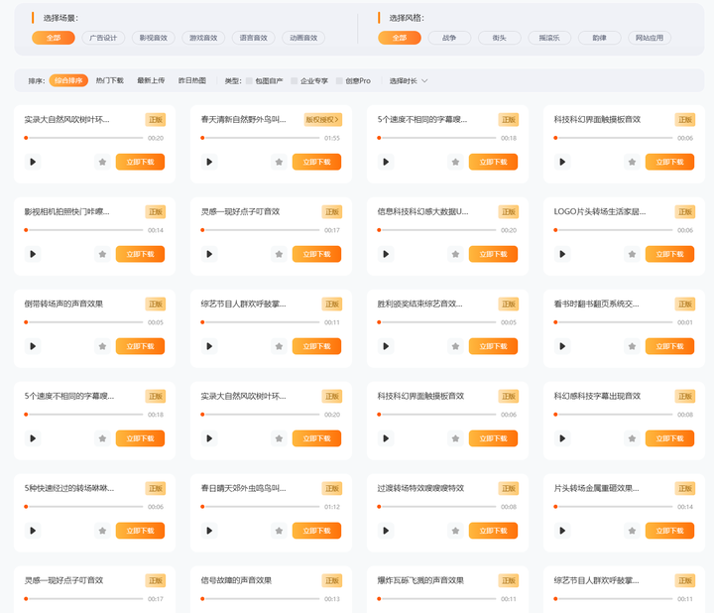
Task: Select the 广告设计 scene filter
Action: coord(103,38)
